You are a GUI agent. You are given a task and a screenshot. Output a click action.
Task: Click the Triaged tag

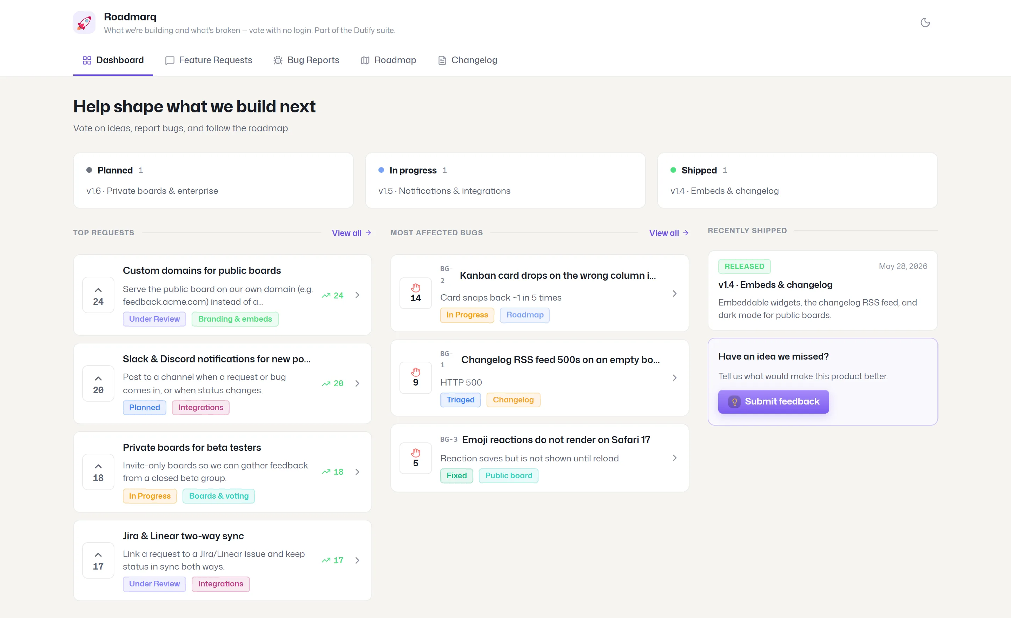(460, 400)
